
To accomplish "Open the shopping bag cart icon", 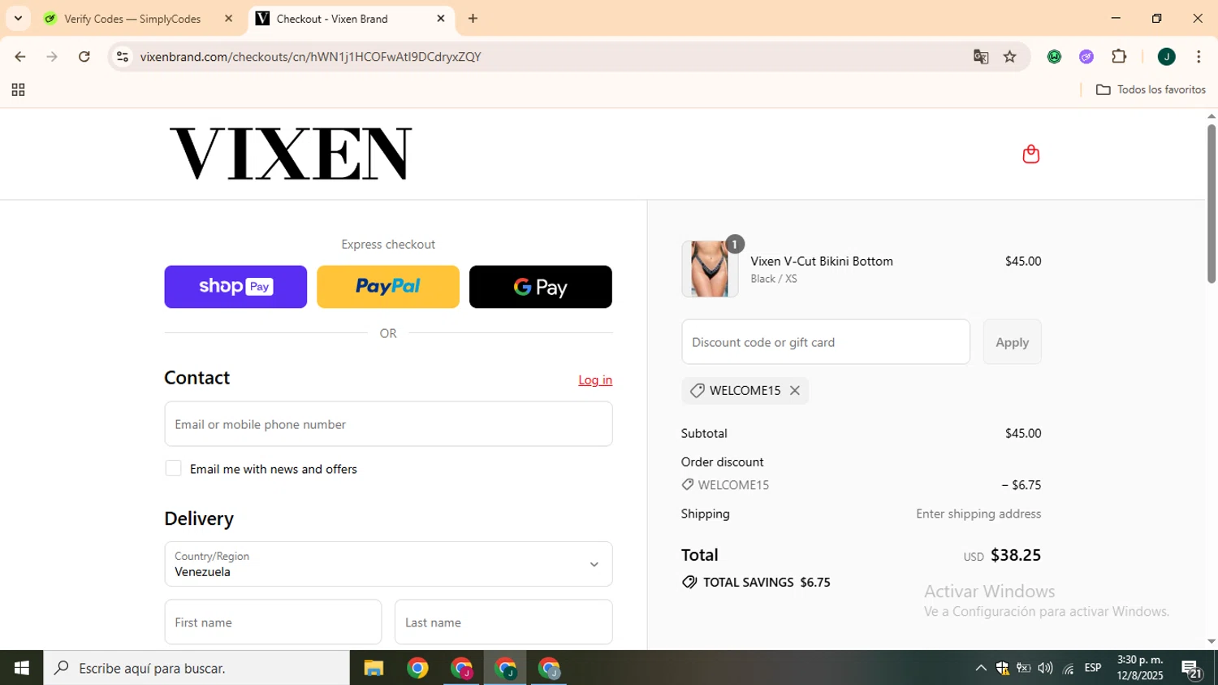I will click(x=1030, y=154).
